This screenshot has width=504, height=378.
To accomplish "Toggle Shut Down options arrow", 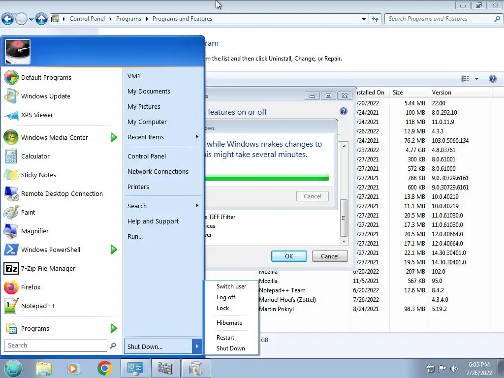I will click(197, 346).
